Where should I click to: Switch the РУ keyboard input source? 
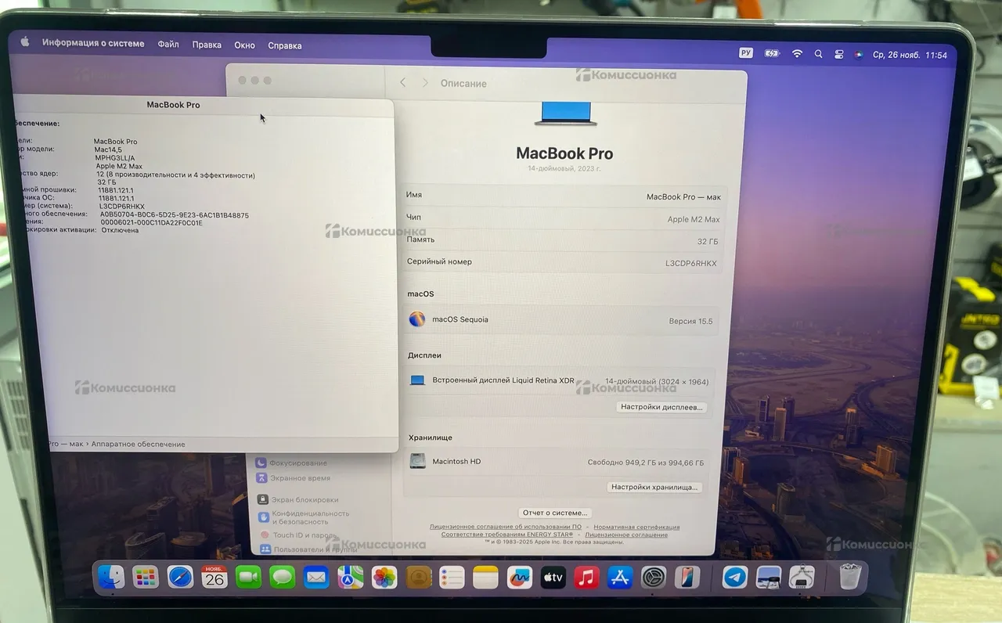coord(745,53)
